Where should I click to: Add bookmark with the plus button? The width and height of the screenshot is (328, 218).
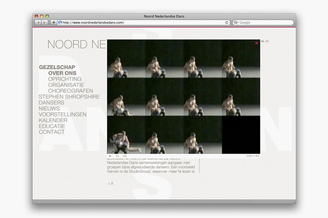[x=54, y=22]
